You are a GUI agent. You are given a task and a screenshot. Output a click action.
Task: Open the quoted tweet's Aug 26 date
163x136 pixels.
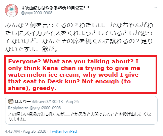pos(72,102)
